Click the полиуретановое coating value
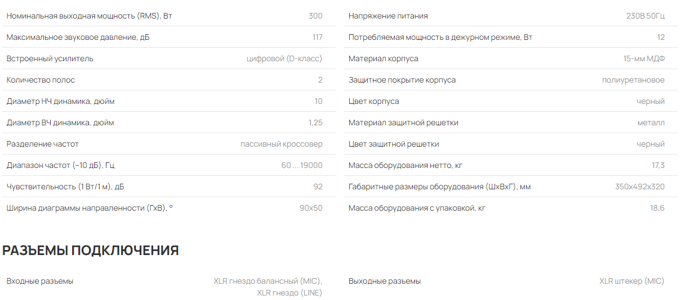This screenshot has height=300, width=686. pos(633,80)
